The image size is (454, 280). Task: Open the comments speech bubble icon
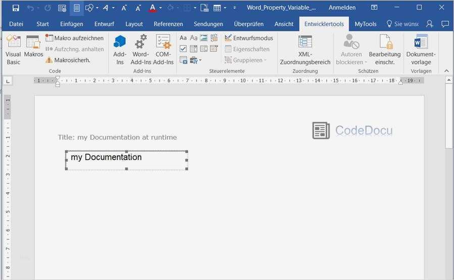pos(445,24)
